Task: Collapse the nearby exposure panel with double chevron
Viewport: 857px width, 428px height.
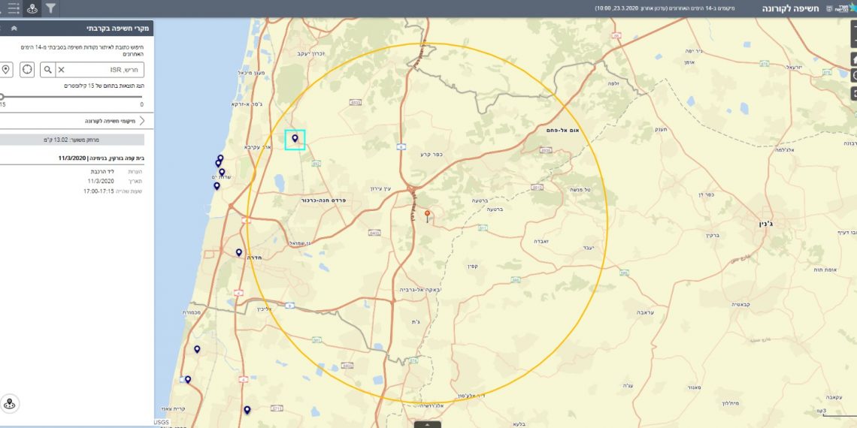Action: pos(14,28)
